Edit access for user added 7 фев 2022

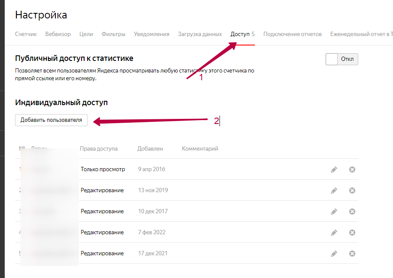(334, 233)
